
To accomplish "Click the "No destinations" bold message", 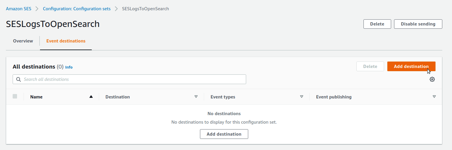I will [224, 114].
